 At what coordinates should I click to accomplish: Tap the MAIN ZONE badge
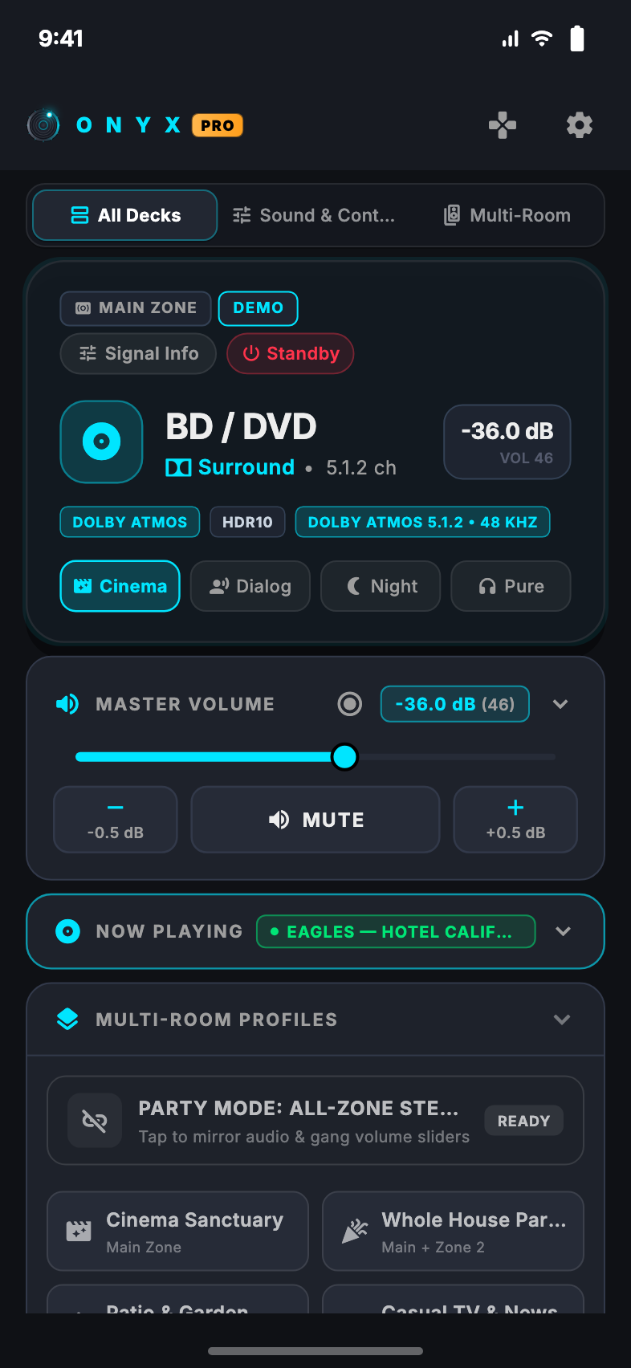[136, 308]
